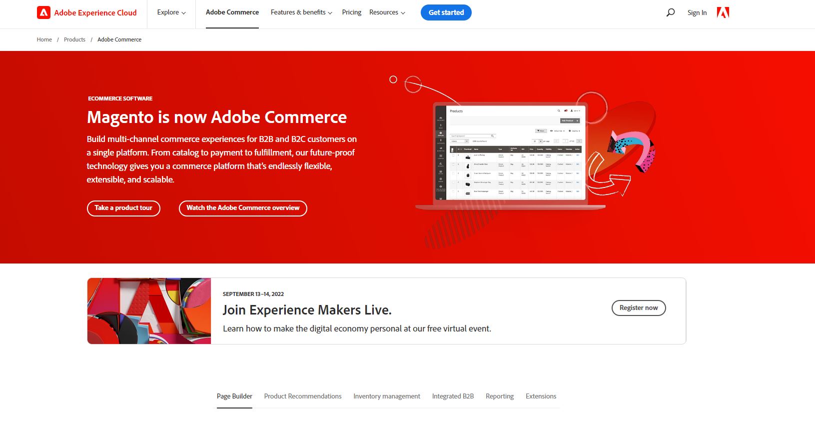The image size is (815, 429).
Task: Select the Page Builder tab
Action: [234, 396]
